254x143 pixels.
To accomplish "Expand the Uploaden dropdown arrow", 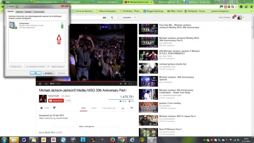I will [x=135, y=17].
